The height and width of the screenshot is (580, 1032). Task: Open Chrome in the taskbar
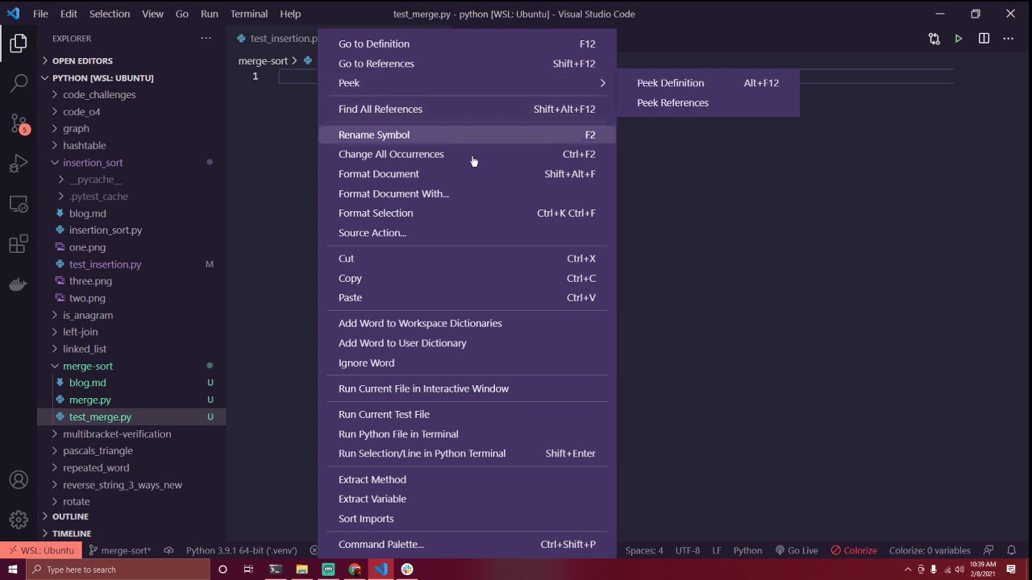pyautogui.click(x=355, y=570)
